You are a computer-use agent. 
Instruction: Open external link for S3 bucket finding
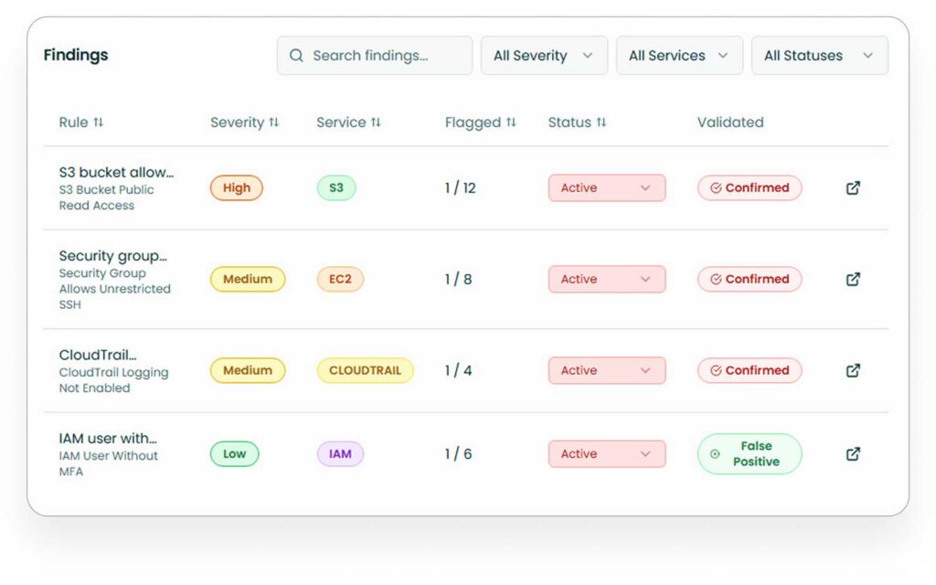point(852,187)
